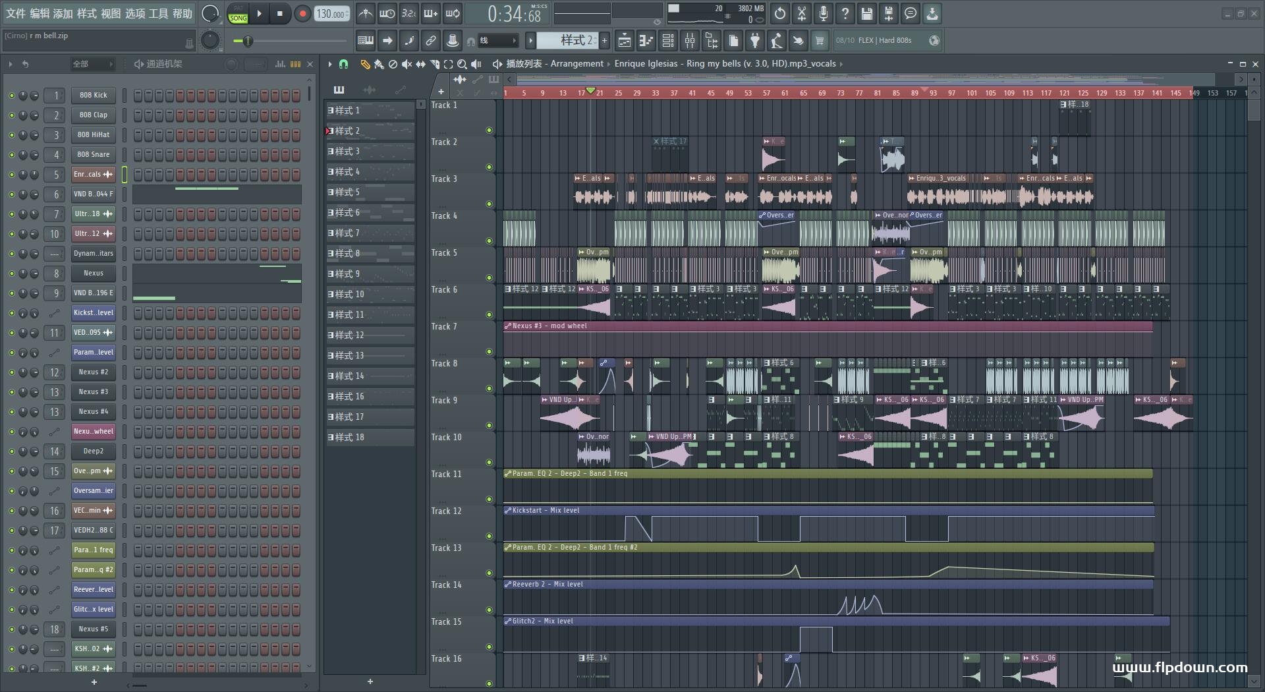
Task: Select the draw pencil tool in playlist
Action: point(365,64)
